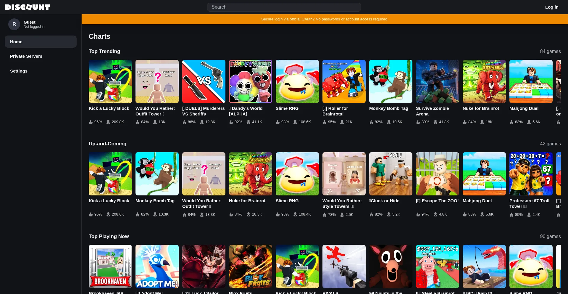This screenshot has width=568, height=294.
Task: Click the player count icon under Cluck or Hide
Action: click(389, 214)
